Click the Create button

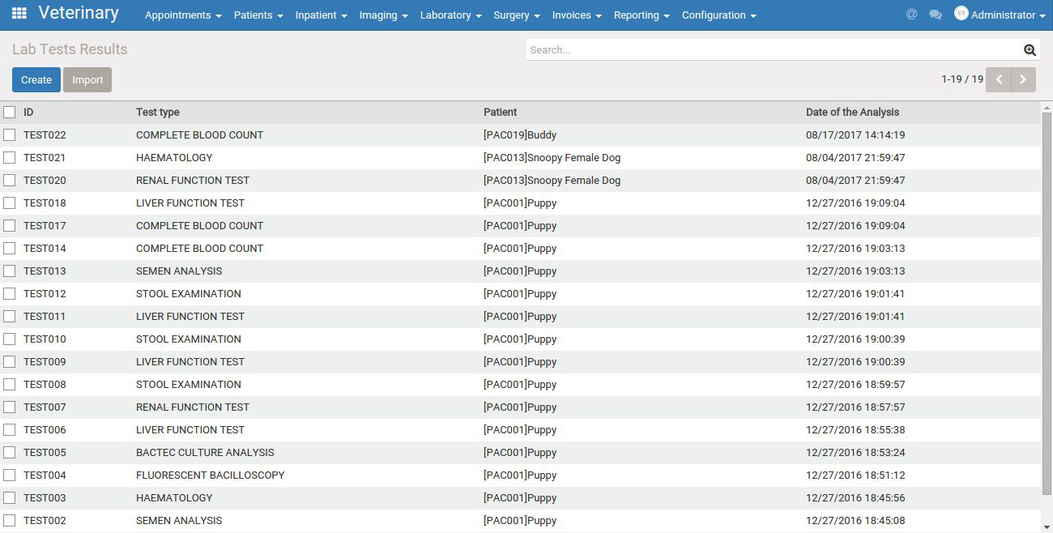pyautogui.click(x=36, y=79)
